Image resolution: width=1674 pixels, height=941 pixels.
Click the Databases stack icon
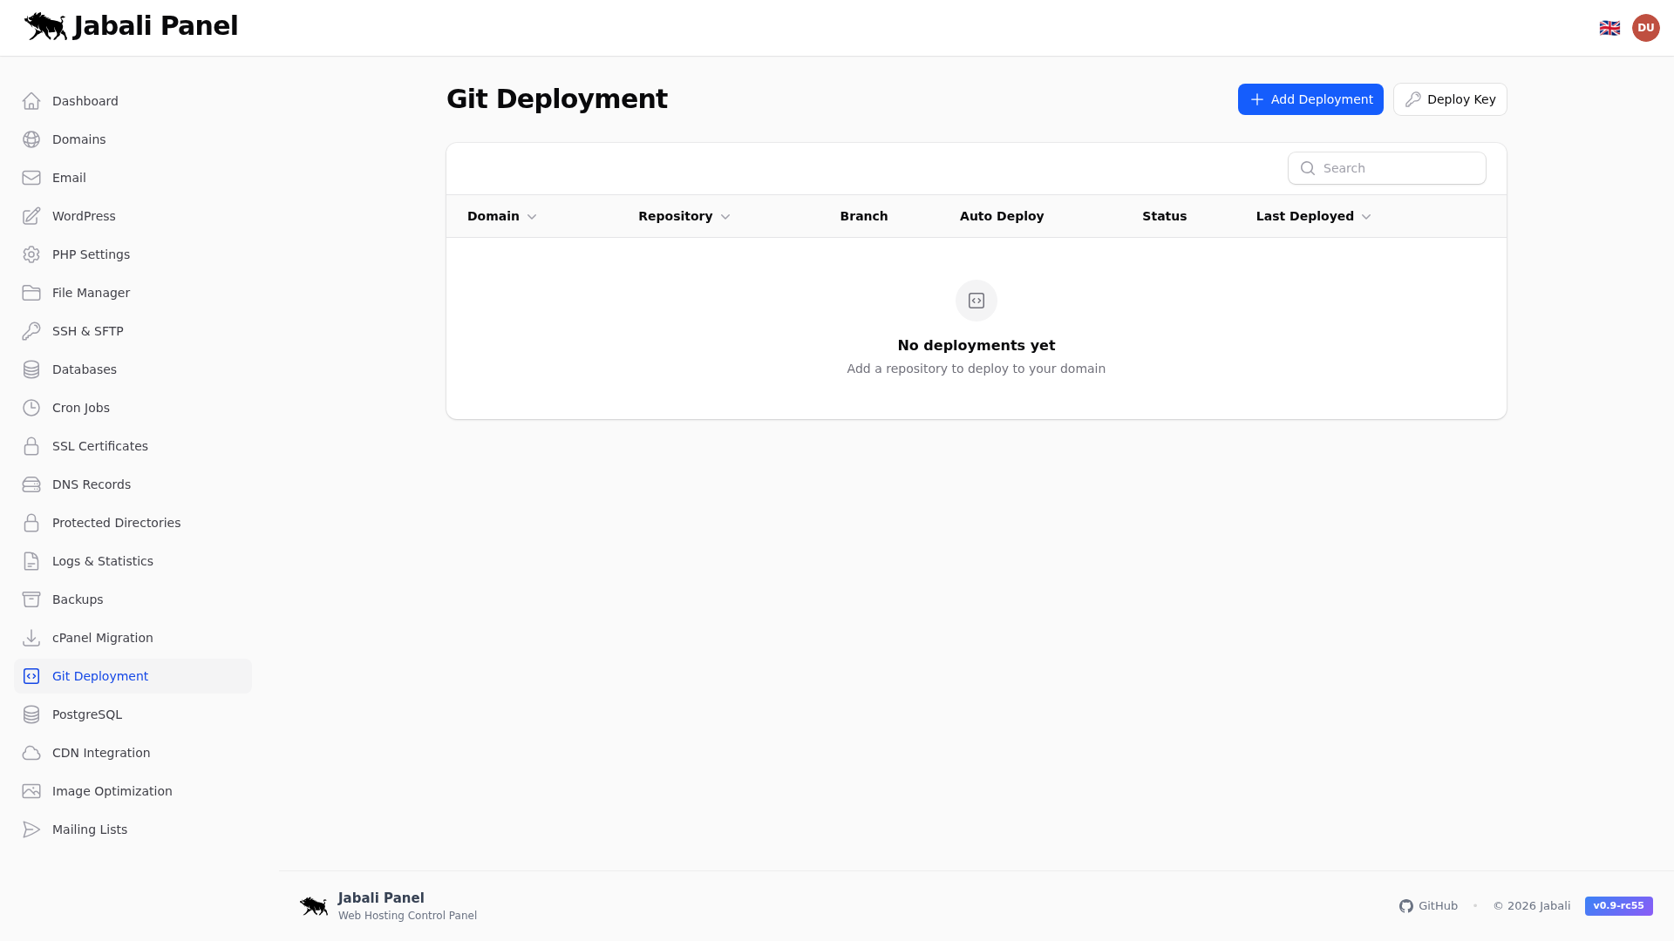tap(31, 369)
